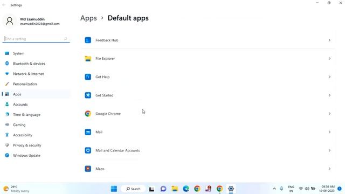Open the Google Chrome icon in the list

tap(88, 114)
